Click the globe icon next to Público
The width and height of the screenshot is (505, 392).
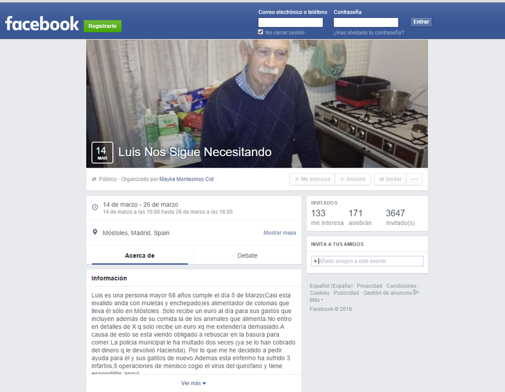(94, 179)
